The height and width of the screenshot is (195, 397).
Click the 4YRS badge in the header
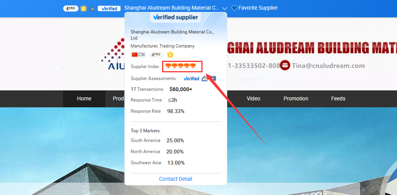[70, 8]
